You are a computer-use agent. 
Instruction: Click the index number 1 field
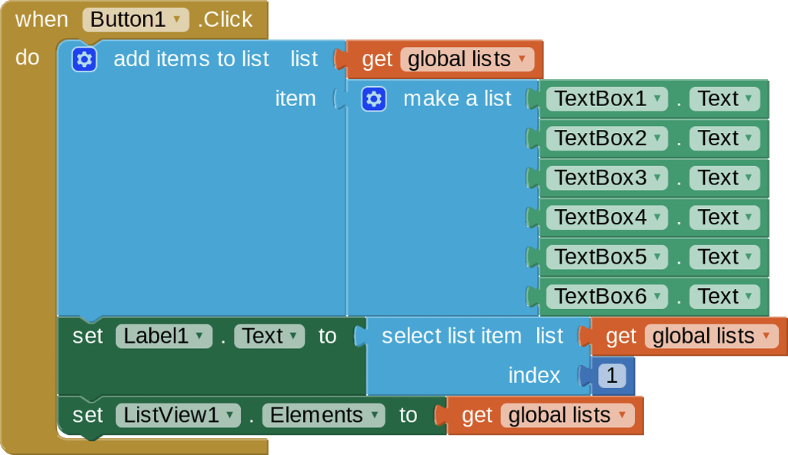612,376
